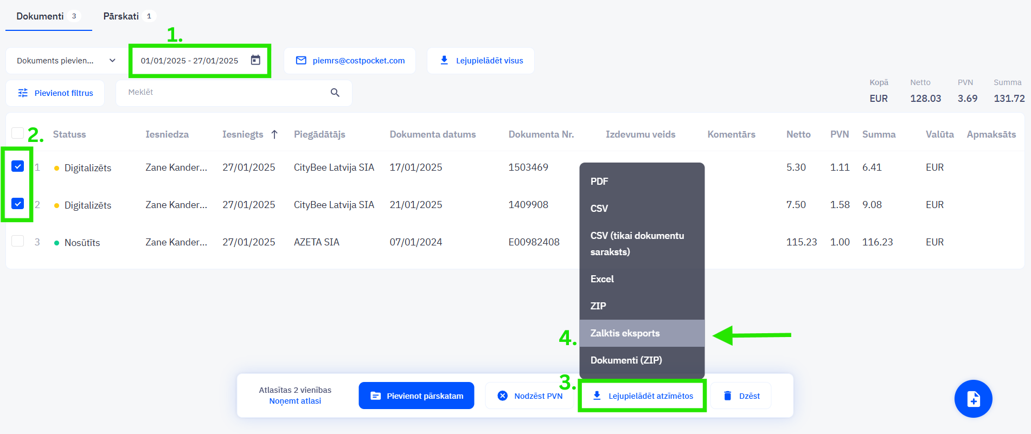Toggle select-all checkbox in table header
The width and height of the screenshot is (1031, 434).
point(17,133)
